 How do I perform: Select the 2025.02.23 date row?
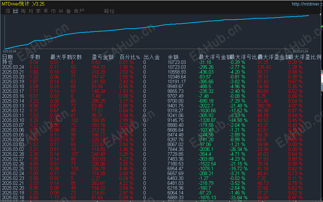pos(161,178)
